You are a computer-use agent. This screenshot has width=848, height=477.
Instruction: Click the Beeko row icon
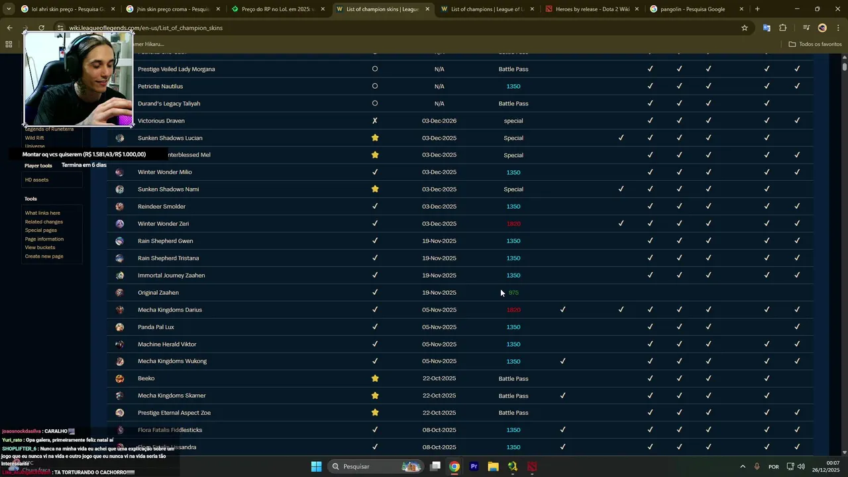[x=119, y=379]
